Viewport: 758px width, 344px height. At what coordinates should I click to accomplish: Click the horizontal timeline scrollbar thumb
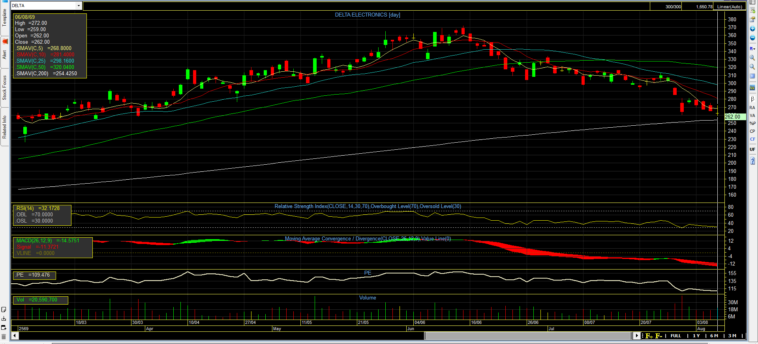point(528,336)
